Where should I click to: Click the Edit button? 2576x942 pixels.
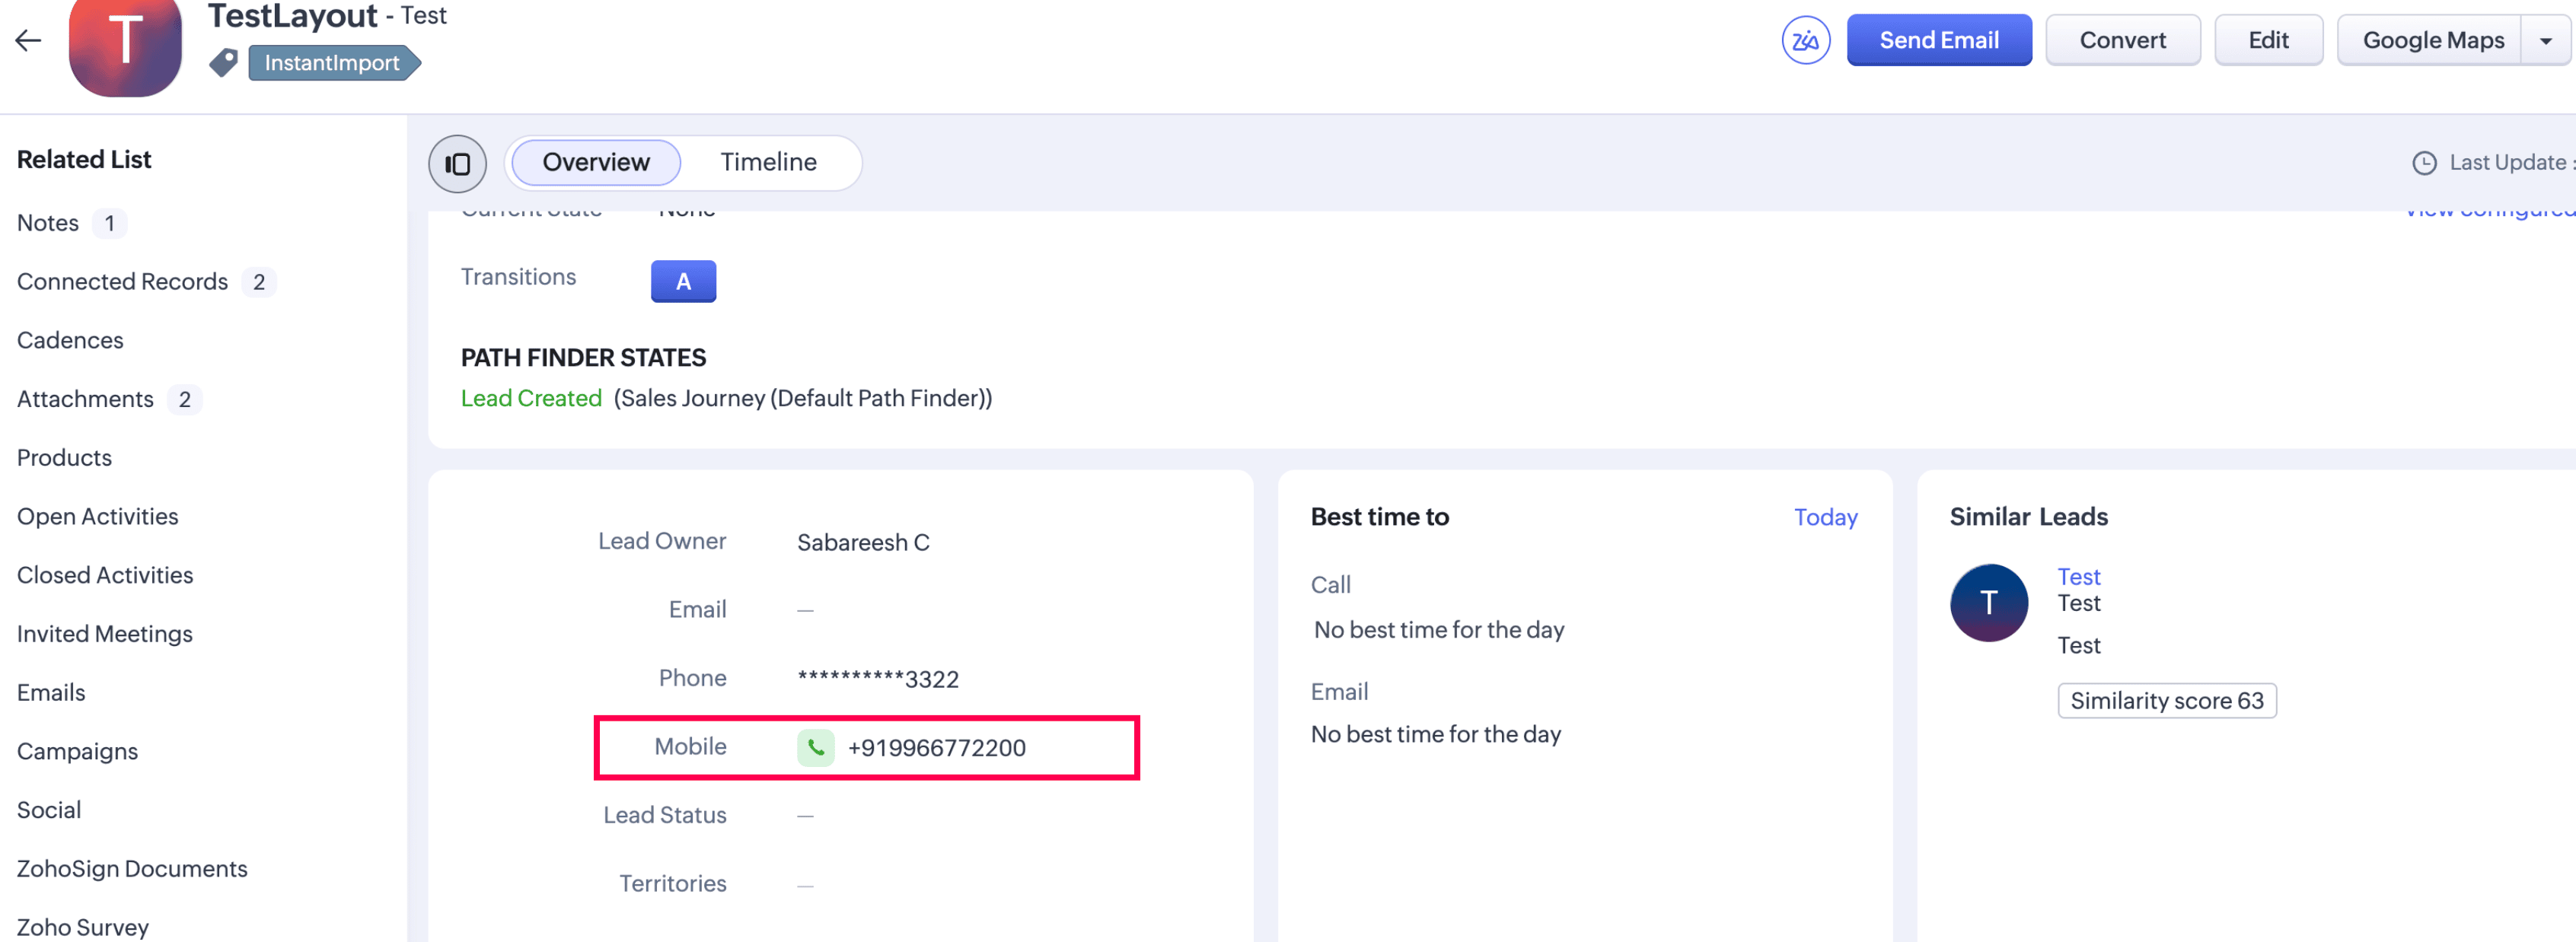2267,40
